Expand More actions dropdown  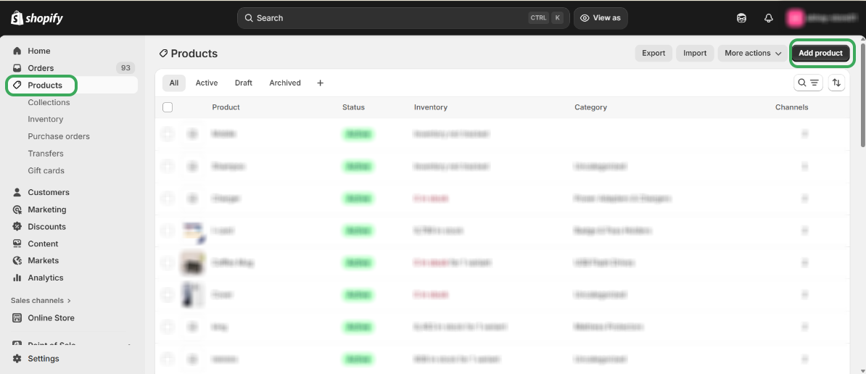coord(752,53)
